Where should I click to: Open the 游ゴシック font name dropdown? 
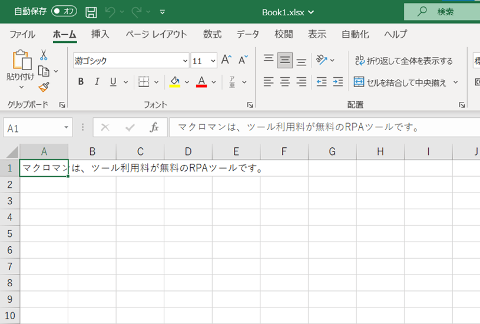(185, 61)
